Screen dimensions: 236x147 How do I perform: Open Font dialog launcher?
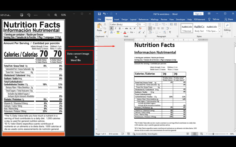(145, 36)
